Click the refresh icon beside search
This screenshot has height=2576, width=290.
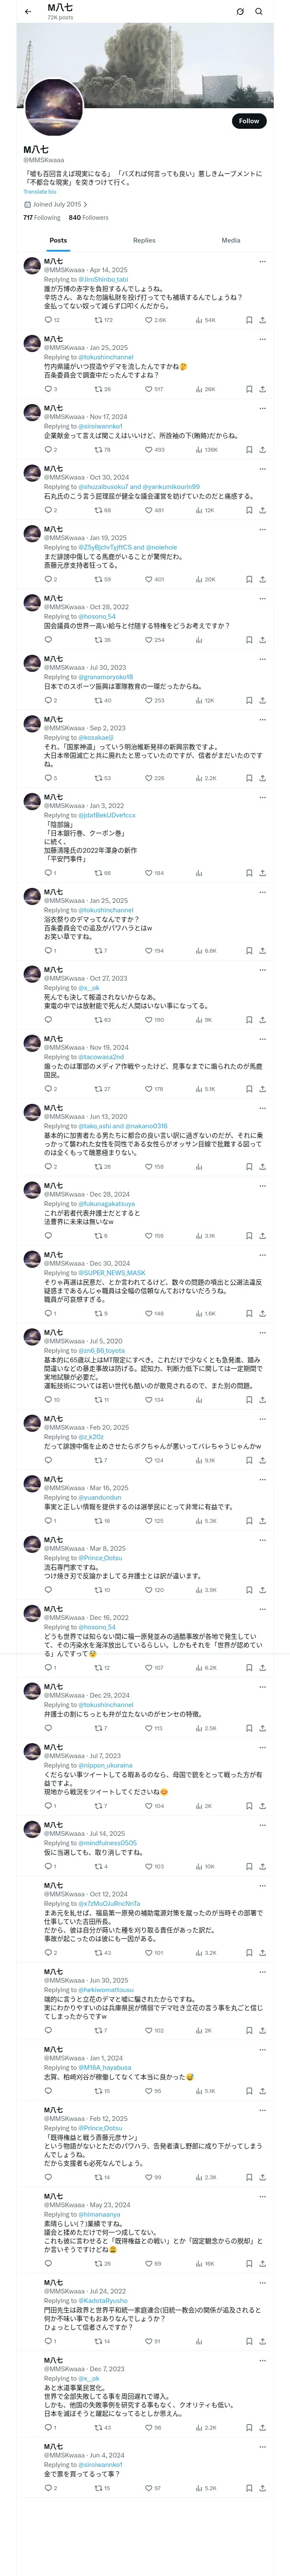pos(240,12)
